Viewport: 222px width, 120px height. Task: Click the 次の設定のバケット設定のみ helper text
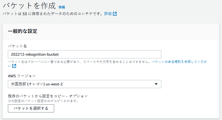[43, 101]
